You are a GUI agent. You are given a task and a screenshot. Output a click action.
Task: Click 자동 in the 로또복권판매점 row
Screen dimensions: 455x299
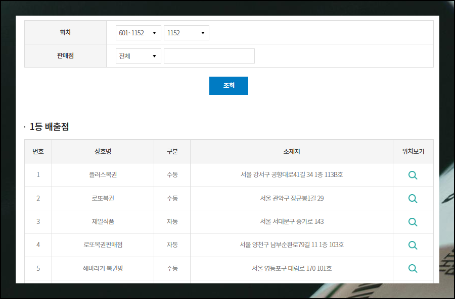coord(172,245)
